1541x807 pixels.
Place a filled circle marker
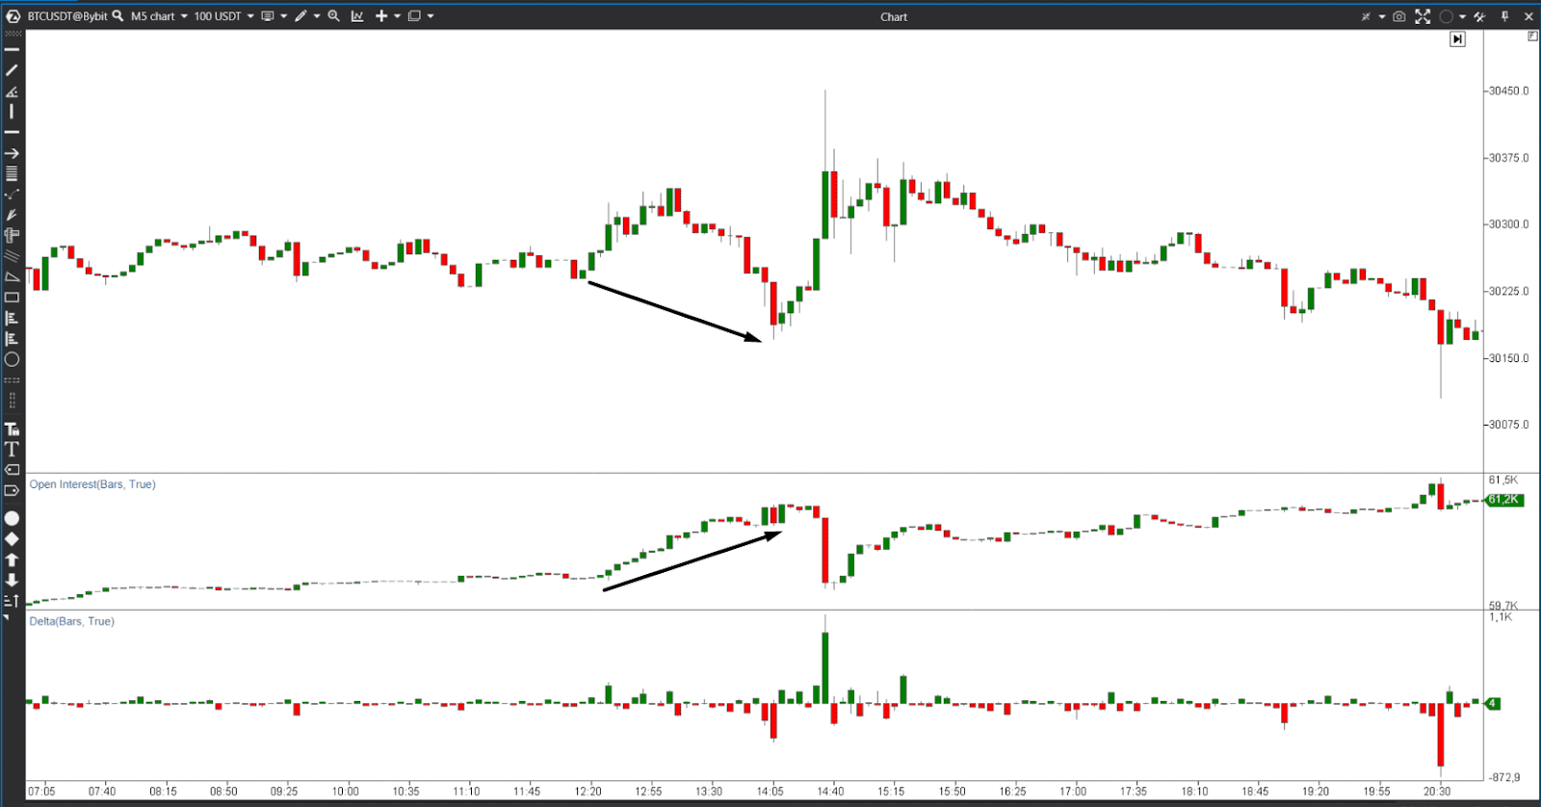[12, 519]
